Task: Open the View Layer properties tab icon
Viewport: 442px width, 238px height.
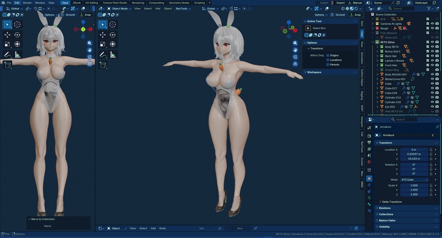Action: click(369, 149)
